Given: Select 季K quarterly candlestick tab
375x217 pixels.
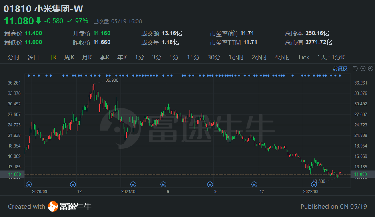Looking at the screenshot, I should (104, 57).
